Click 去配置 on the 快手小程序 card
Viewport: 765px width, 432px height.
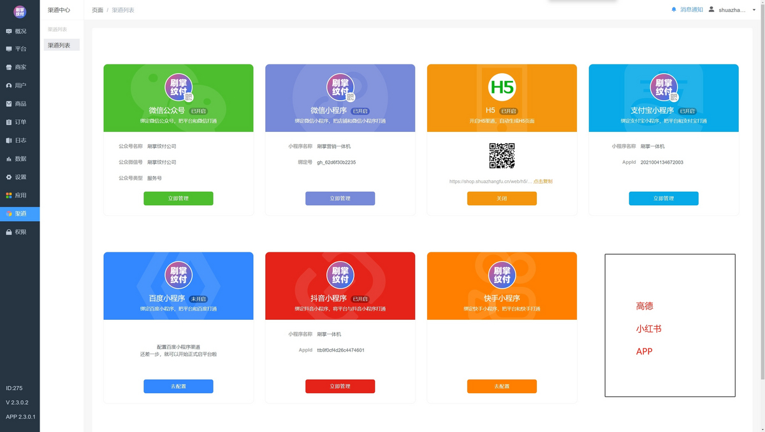click(x=502, y=386)
